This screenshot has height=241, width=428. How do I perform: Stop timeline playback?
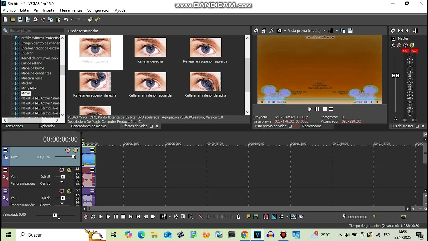(123, 217)
